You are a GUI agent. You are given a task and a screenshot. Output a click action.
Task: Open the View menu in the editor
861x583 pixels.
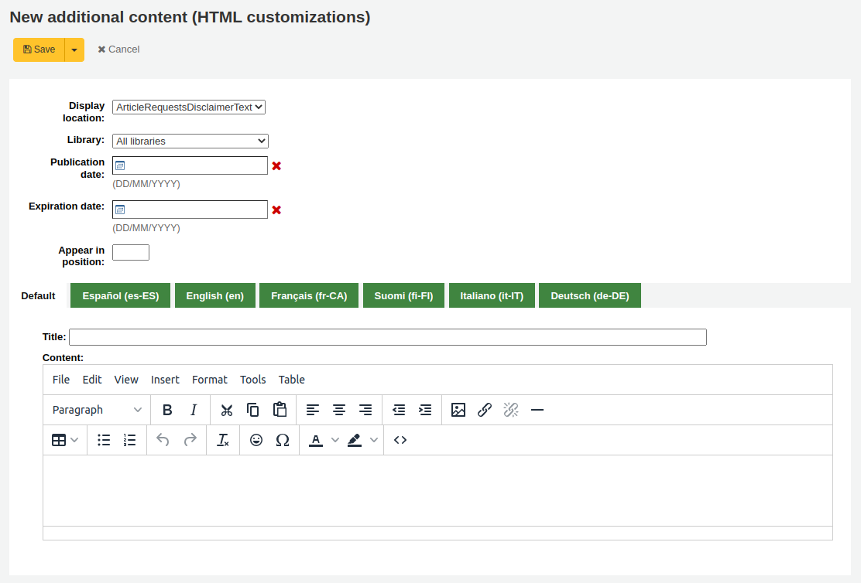coord(126,380)
